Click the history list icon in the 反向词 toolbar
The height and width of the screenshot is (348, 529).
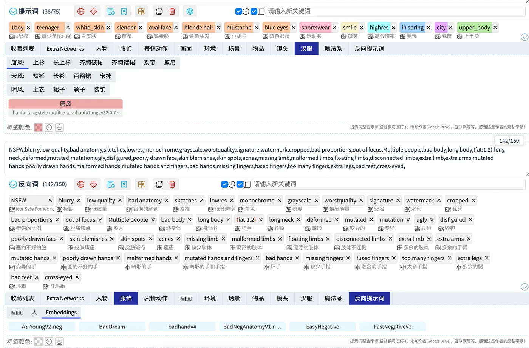(x=111, y=184)
